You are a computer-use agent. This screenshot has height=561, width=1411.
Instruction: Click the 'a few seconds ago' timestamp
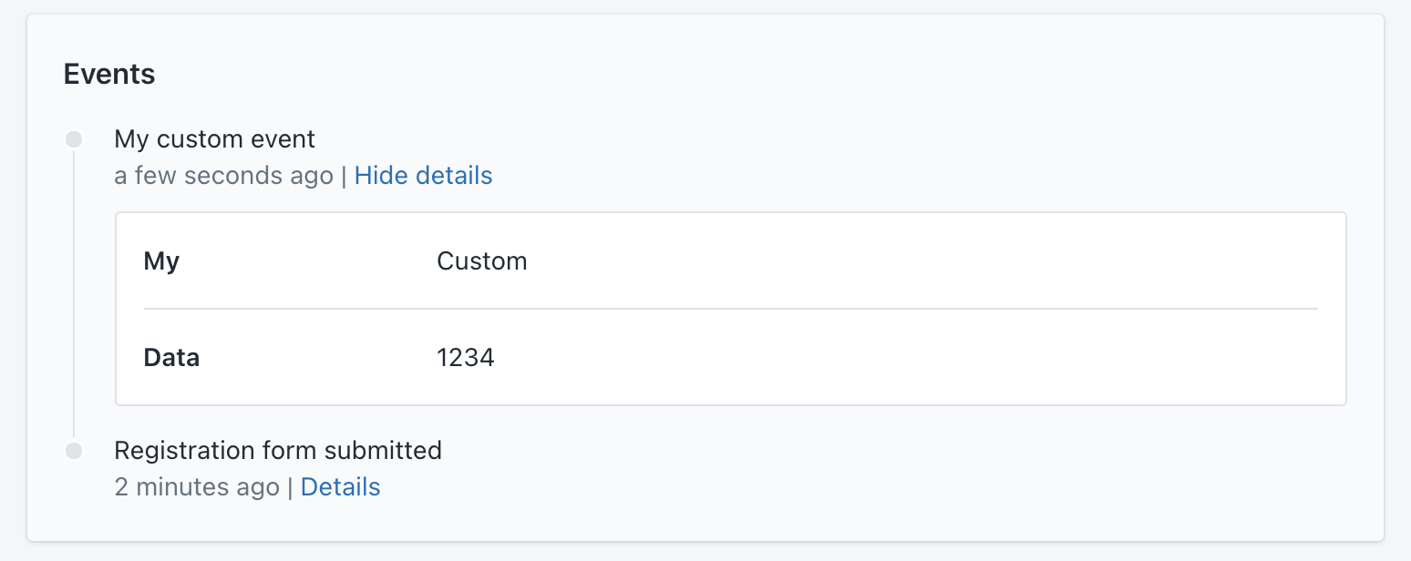[x=223, y=175]
